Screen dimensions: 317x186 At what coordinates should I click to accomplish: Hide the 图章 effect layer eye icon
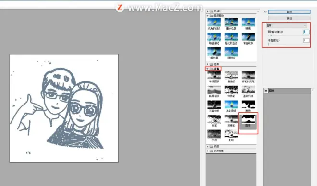point(266,91)
